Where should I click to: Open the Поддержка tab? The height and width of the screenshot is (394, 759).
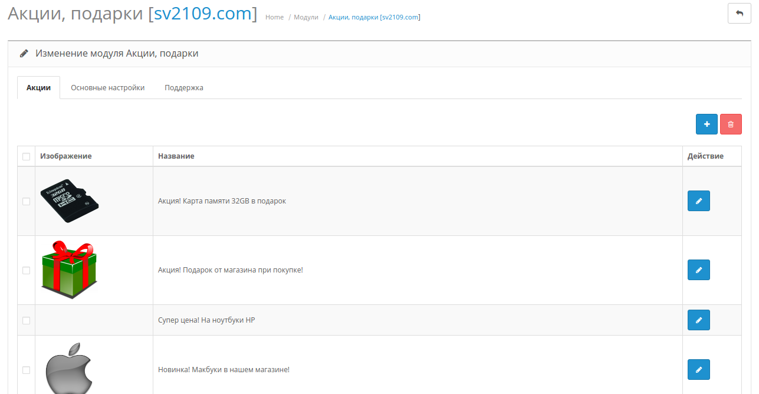[184, 88]
